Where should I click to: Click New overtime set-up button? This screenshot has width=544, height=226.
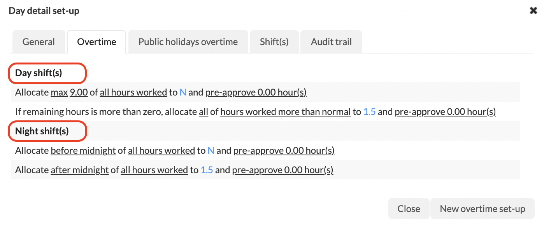tap(482, 209)
